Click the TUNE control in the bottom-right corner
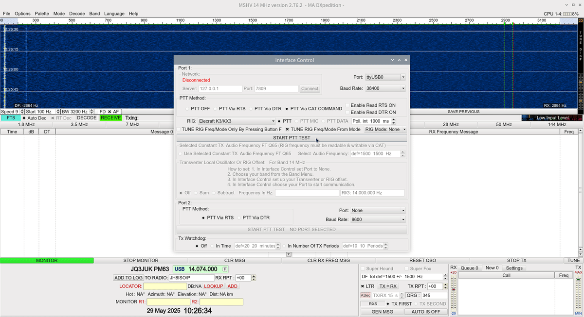This screenshot has height=317, width=584. (573, 260)
